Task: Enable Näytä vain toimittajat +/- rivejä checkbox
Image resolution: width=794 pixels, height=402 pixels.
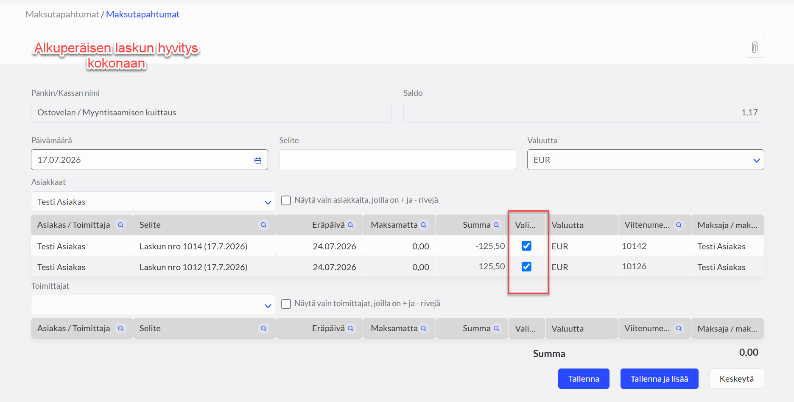Action: pyautogui.click(x=286, y=304)
